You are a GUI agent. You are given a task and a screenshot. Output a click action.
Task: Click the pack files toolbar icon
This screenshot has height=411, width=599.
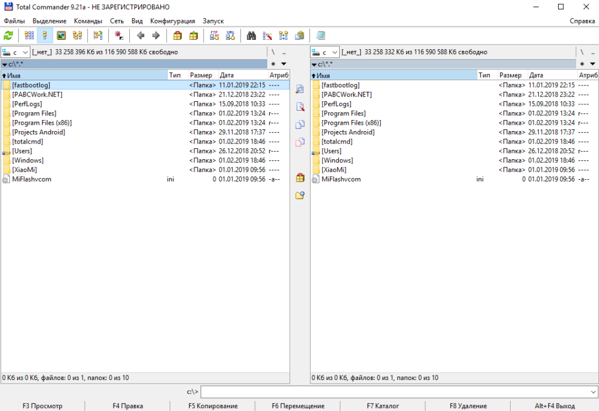177,36
